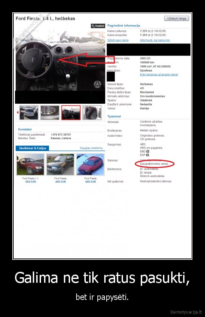Select the 1400 cm³, 67 AG (50kW) value

(155, 66)
